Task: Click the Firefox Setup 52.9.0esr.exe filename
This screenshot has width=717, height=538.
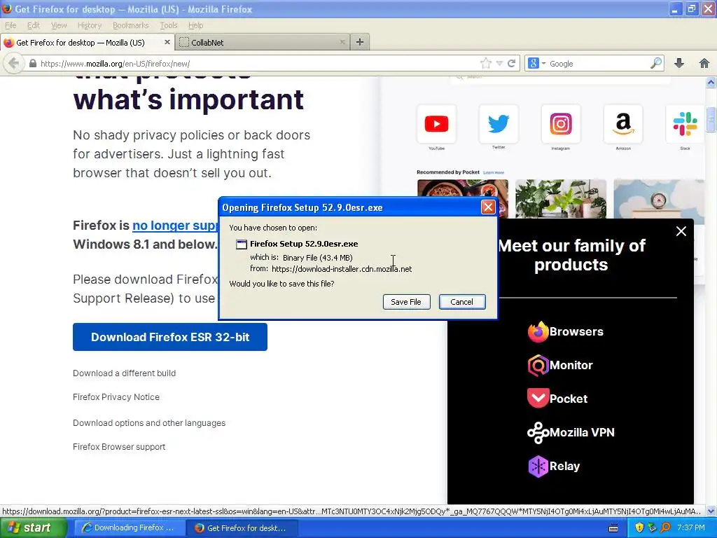Action: [x=304, y=244]
